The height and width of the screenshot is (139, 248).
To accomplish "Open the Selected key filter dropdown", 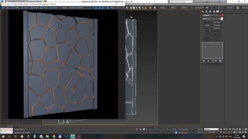I will pyautogui.click(x=211, y=129).
